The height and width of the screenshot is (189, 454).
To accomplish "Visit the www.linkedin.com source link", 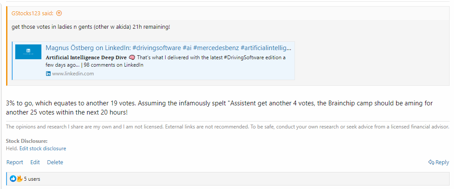I will 73,74.
